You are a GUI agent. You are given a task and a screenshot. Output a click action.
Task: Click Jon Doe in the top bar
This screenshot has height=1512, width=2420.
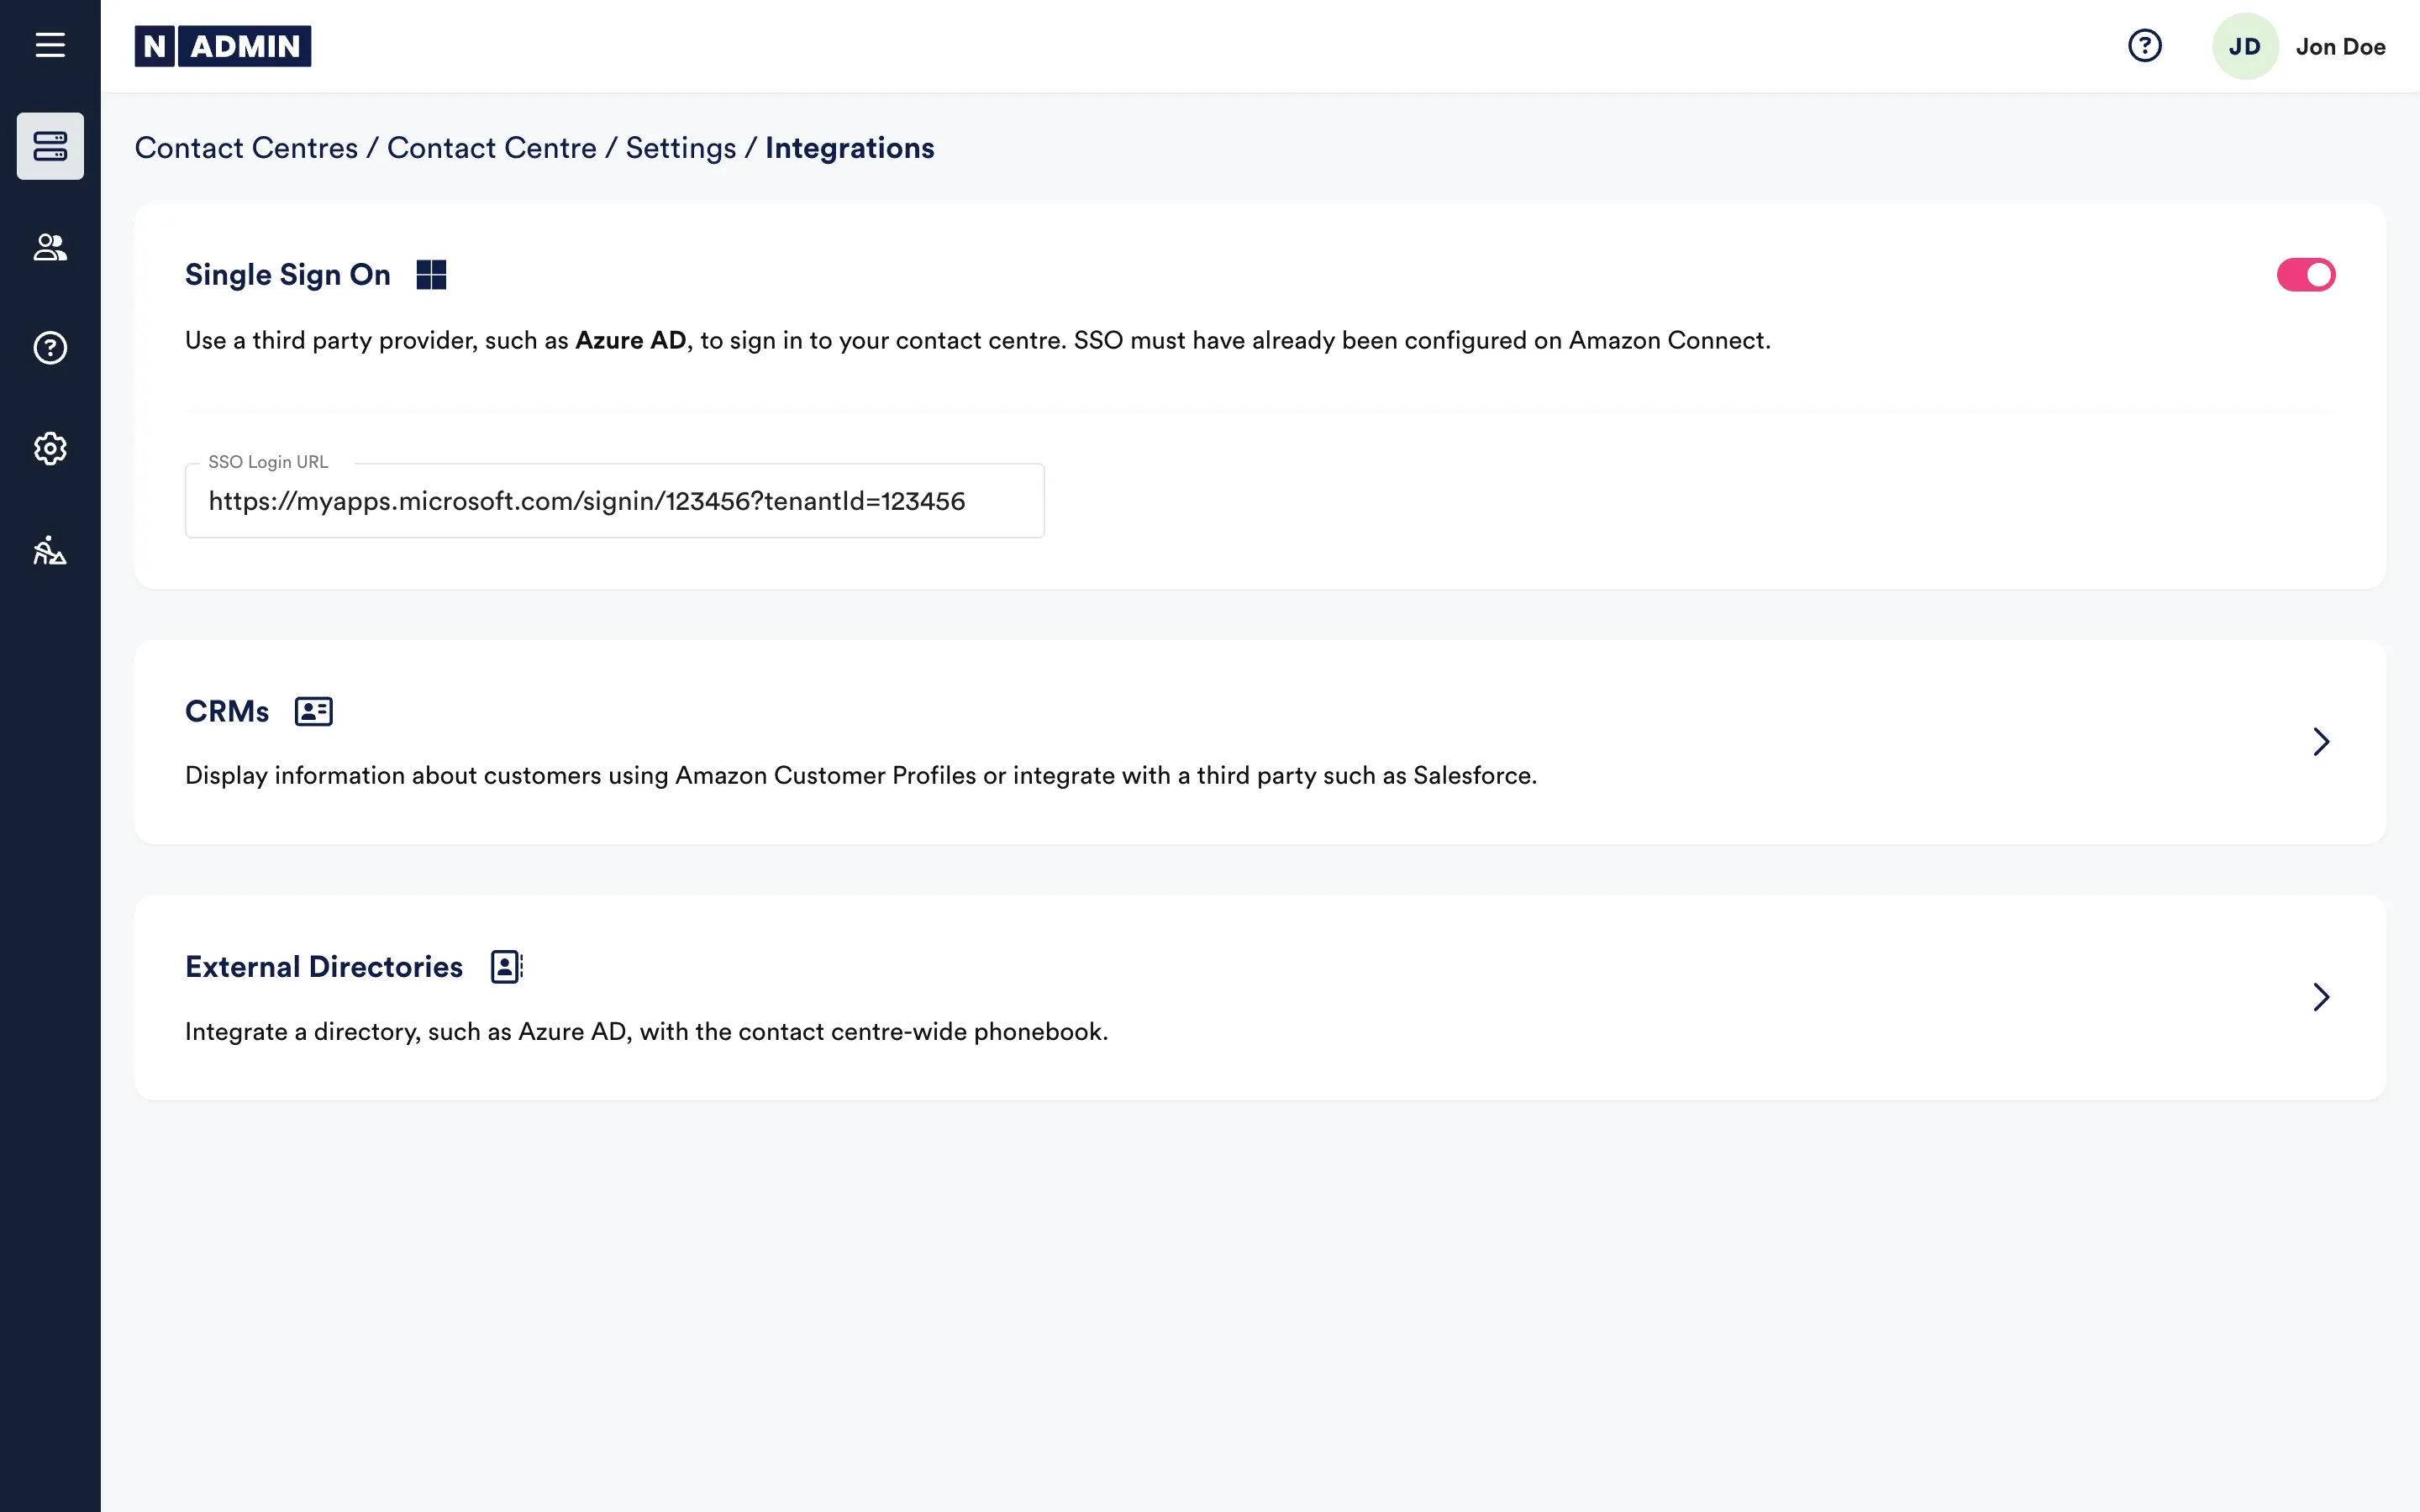[x=2340, y=45]
